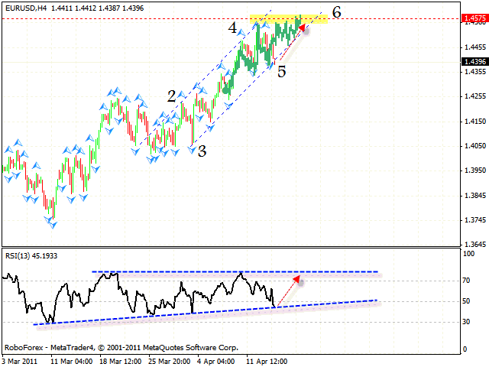Select wave label 3 on the chart
This screenshot has height=367, width=489.
tap(202, 151)
